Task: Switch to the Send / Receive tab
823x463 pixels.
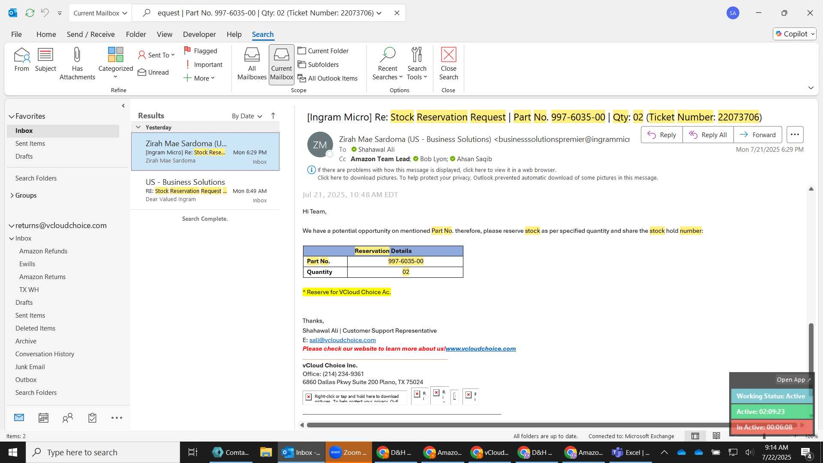Action: point(91,34)
